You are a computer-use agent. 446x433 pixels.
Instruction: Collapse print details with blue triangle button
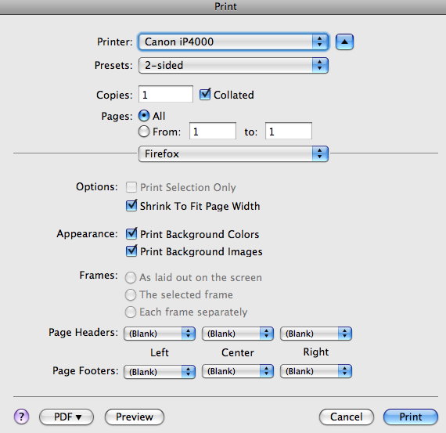coord(344,41)
